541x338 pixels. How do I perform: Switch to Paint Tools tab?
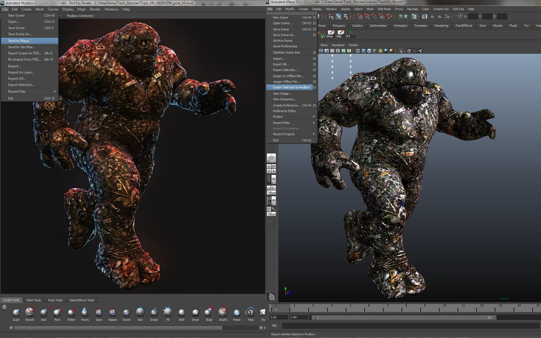(34, 300)
